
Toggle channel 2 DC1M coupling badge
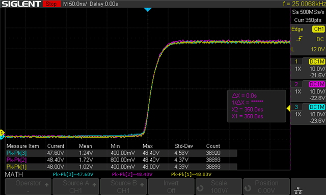317,84
